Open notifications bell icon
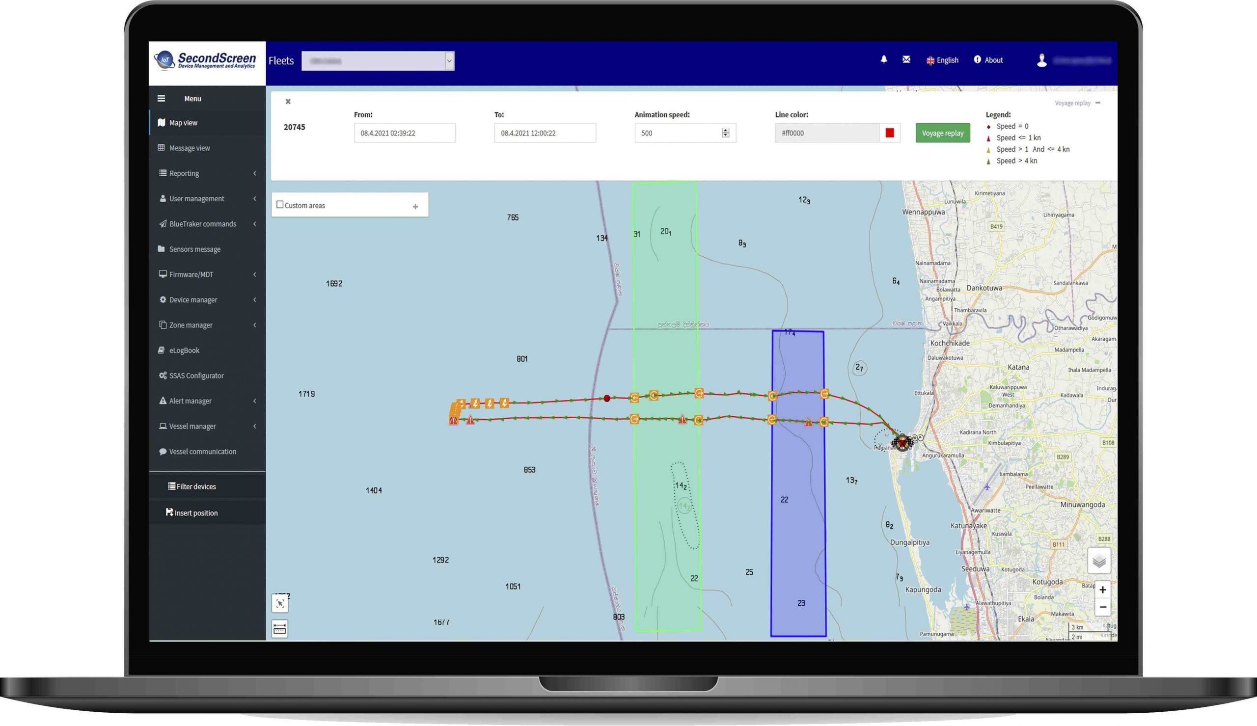The width and height of the screenshot is (1257, 726). pyautogui.click(x=883, y=59)
